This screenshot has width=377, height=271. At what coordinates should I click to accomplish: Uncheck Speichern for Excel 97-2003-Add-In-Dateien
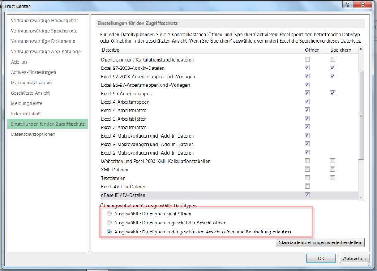click(x=333, y=68)
